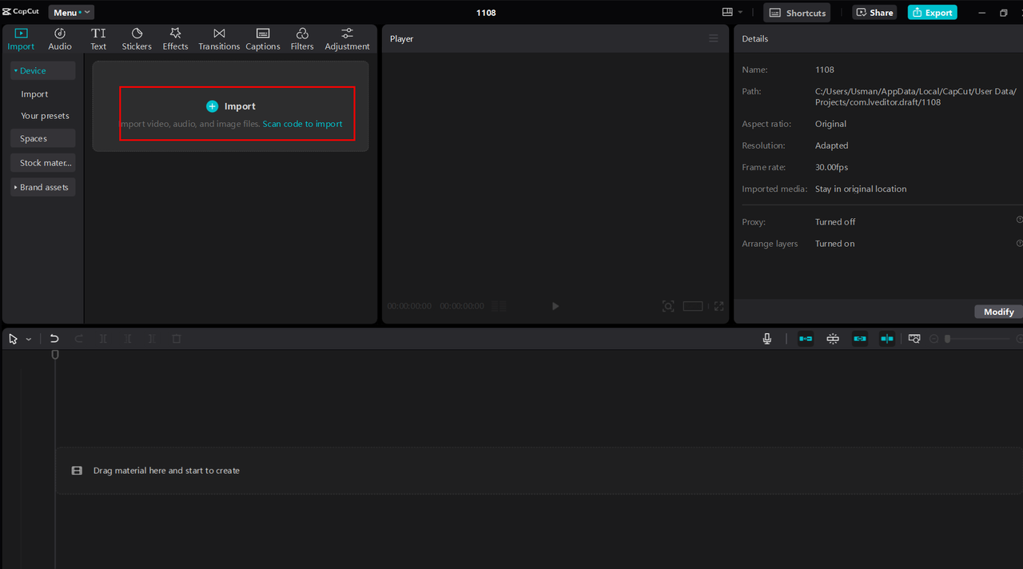Click the Record voiceover microphone icon
Screen dimensions: 1023x569
767,339
